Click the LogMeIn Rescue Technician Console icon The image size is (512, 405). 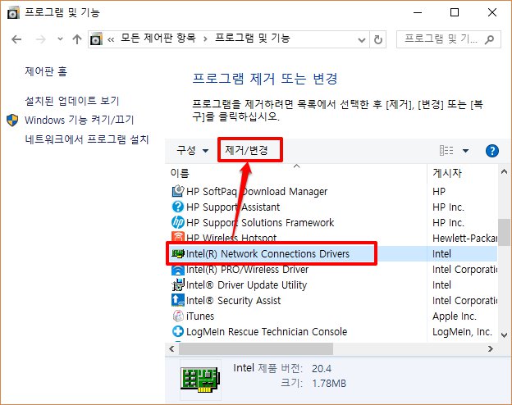(178, 331)
